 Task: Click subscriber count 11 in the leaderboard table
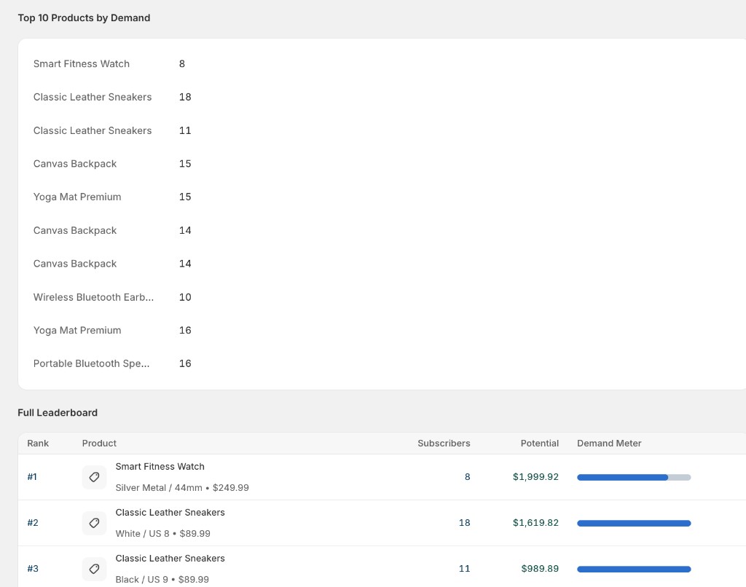pyautogui.click(x=464, y=569)
